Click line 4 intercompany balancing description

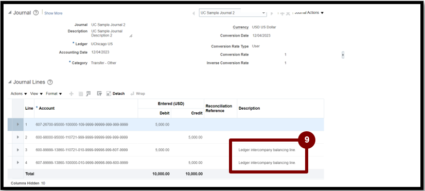coord(267,163)
